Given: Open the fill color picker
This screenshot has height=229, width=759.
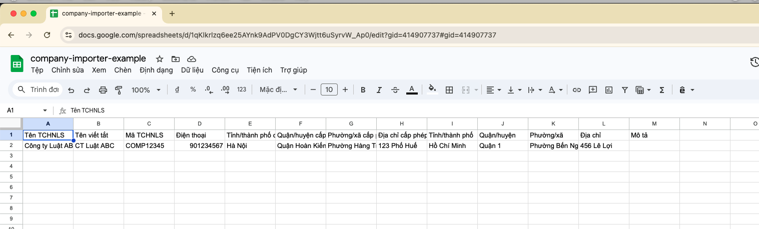Looking at the screenshot, I should [x=433, y=90].
